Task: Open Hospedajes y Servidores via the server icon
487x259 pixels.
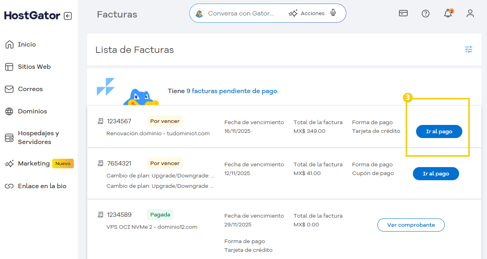Action: click(9, 137)
